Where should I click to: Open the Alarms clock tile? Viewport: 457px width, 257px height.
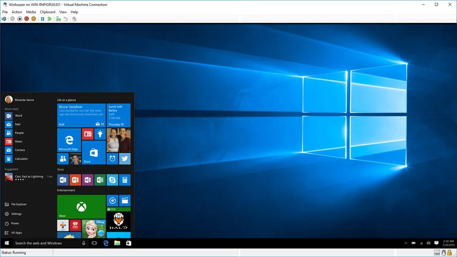(x=112, y=159)
